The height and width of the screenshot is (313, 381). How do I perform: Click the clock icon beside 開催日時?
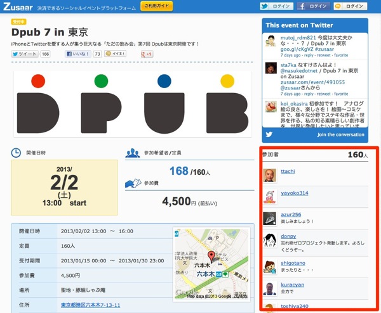(16, 153)
